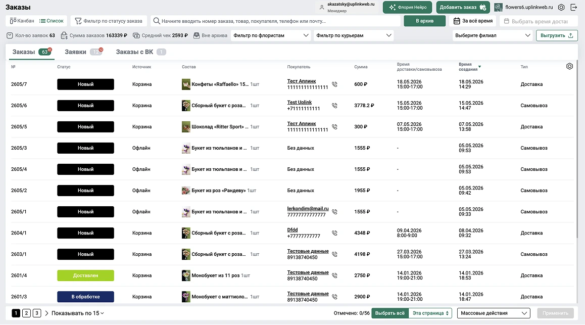Open Фильтр по статусу заказа
585x325 pixels.
[x=109, y=21]
